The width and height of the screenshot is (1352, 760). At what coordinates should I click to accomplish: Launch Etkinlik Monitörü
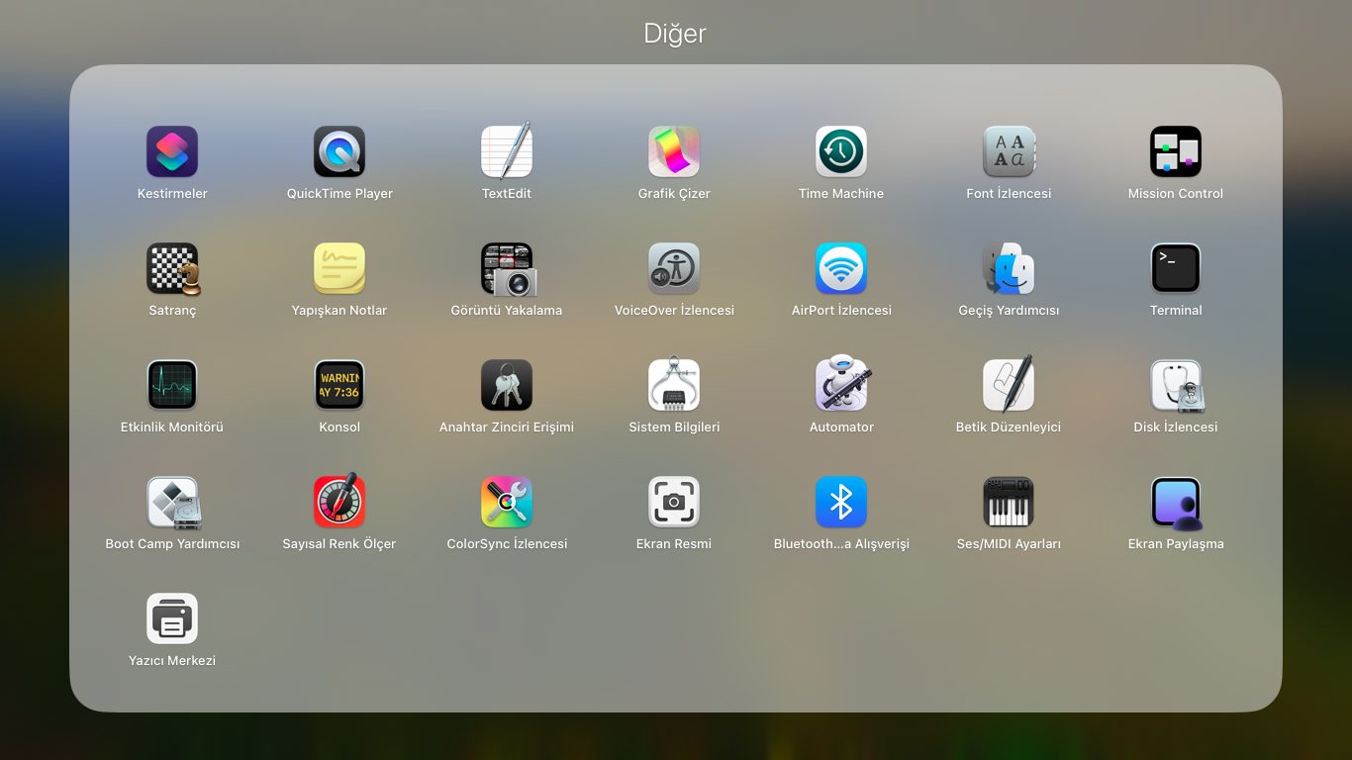[x=172, y=386]
